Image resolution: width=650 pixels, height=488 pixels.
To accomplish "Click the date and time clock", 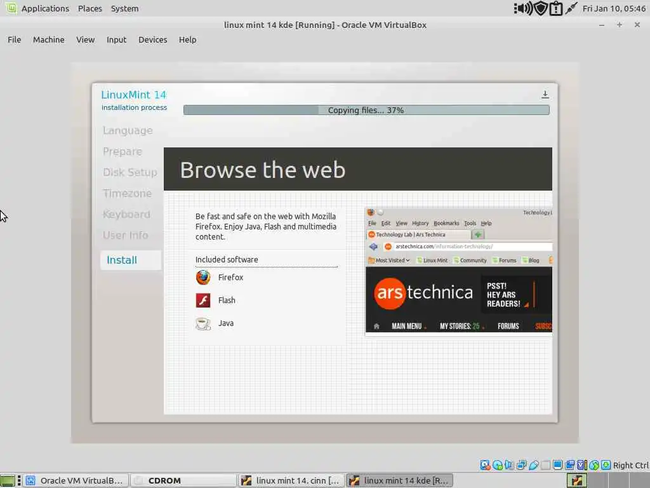I will (x=614, y=8).
